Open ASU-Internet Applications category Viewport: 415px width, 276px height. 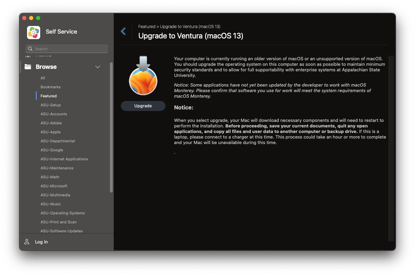(64, 159)
